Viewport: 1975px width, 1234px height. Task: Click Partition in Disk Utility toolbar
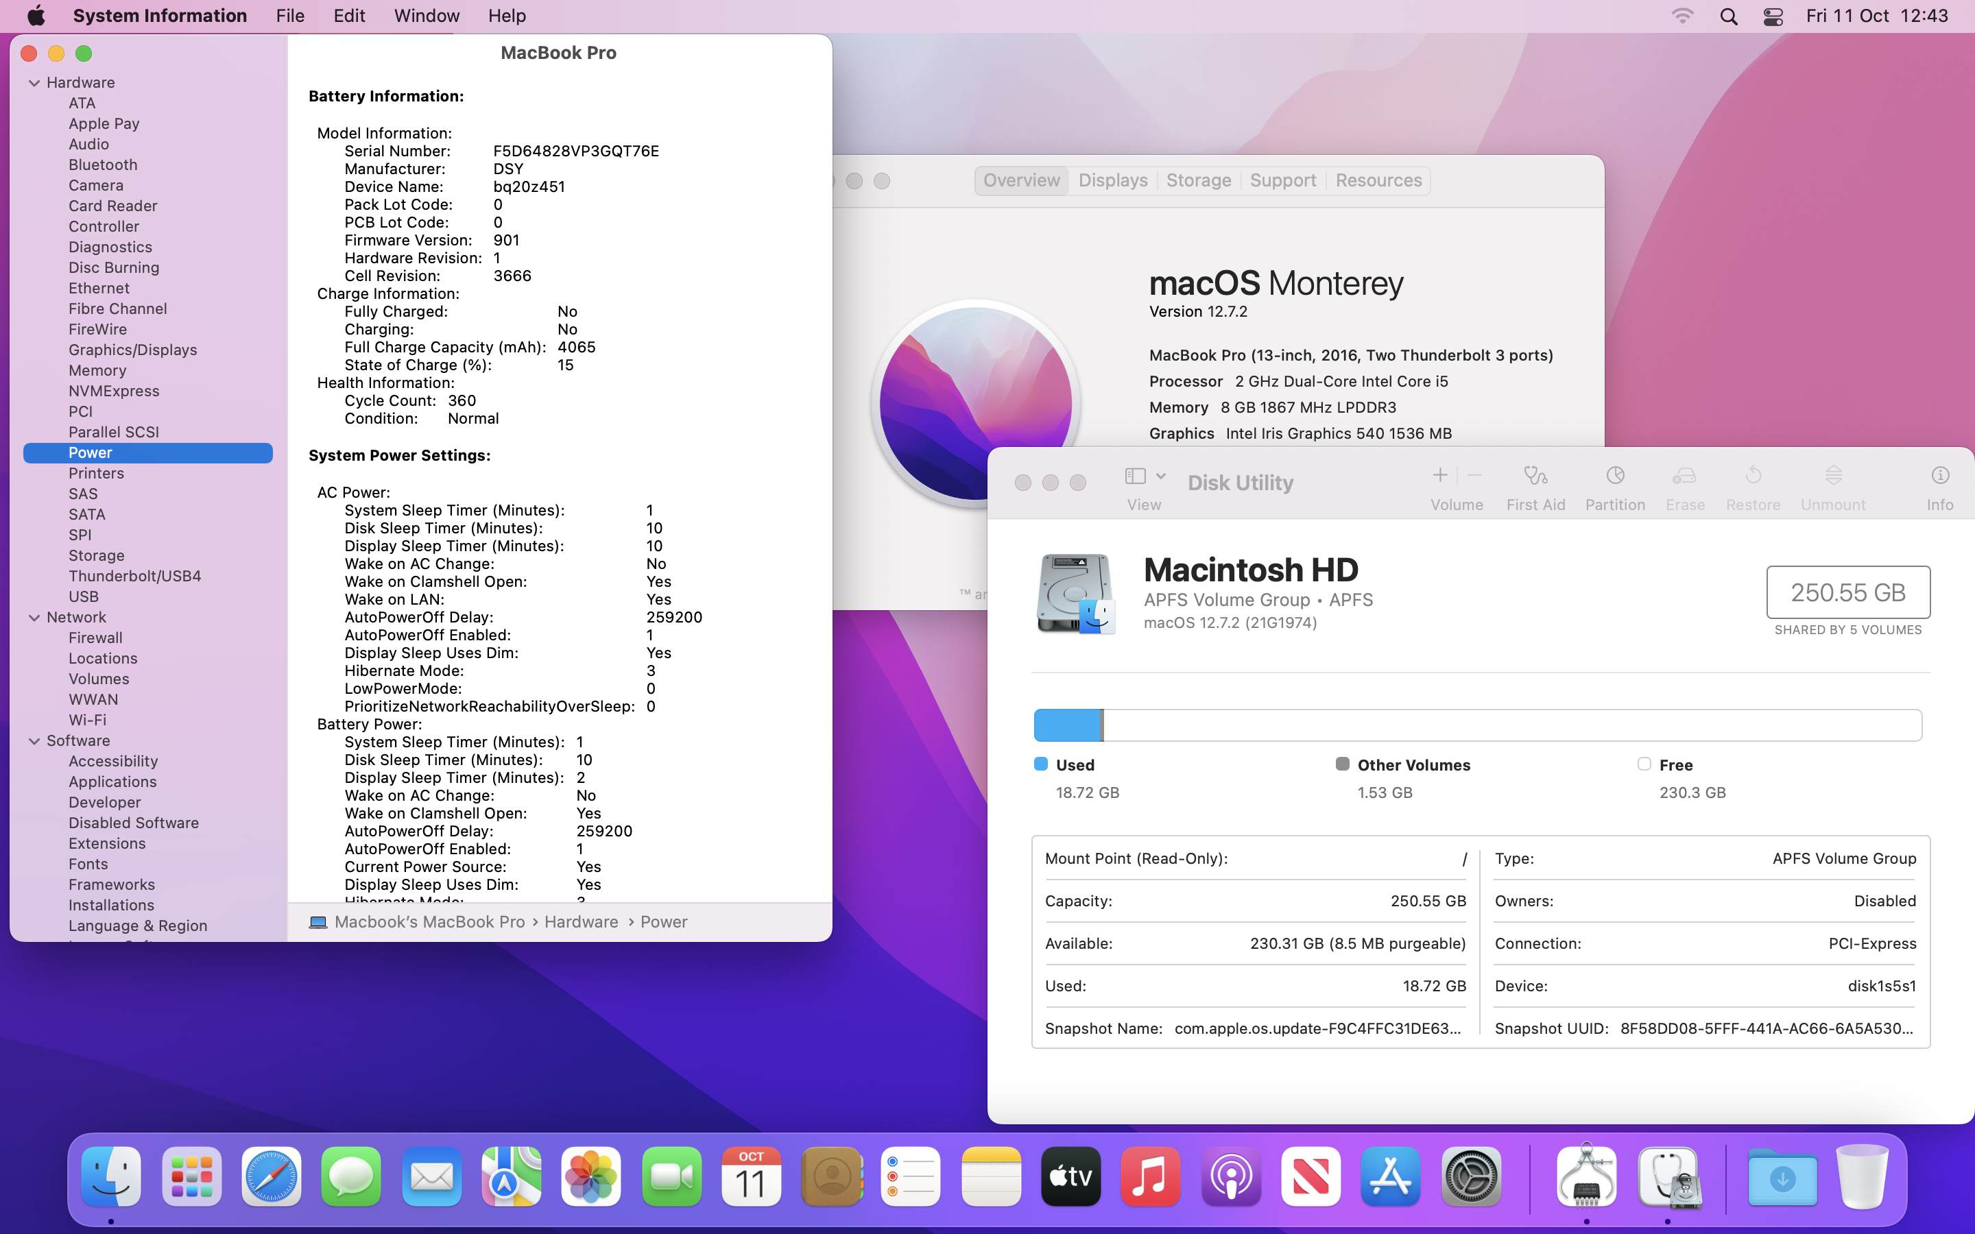(x=1614, y=487)
